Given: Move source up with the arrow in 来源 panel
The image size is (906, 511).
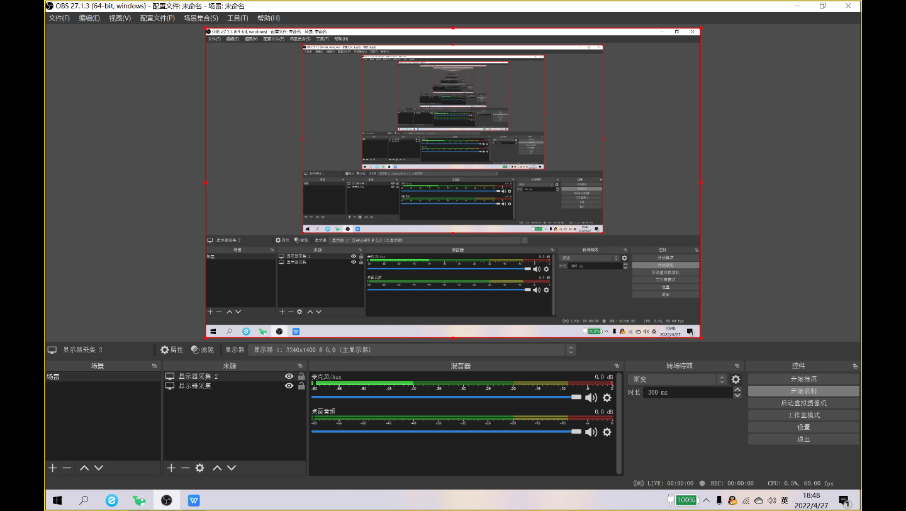Looking at the screenshot, I should click(x=217, y=468).
